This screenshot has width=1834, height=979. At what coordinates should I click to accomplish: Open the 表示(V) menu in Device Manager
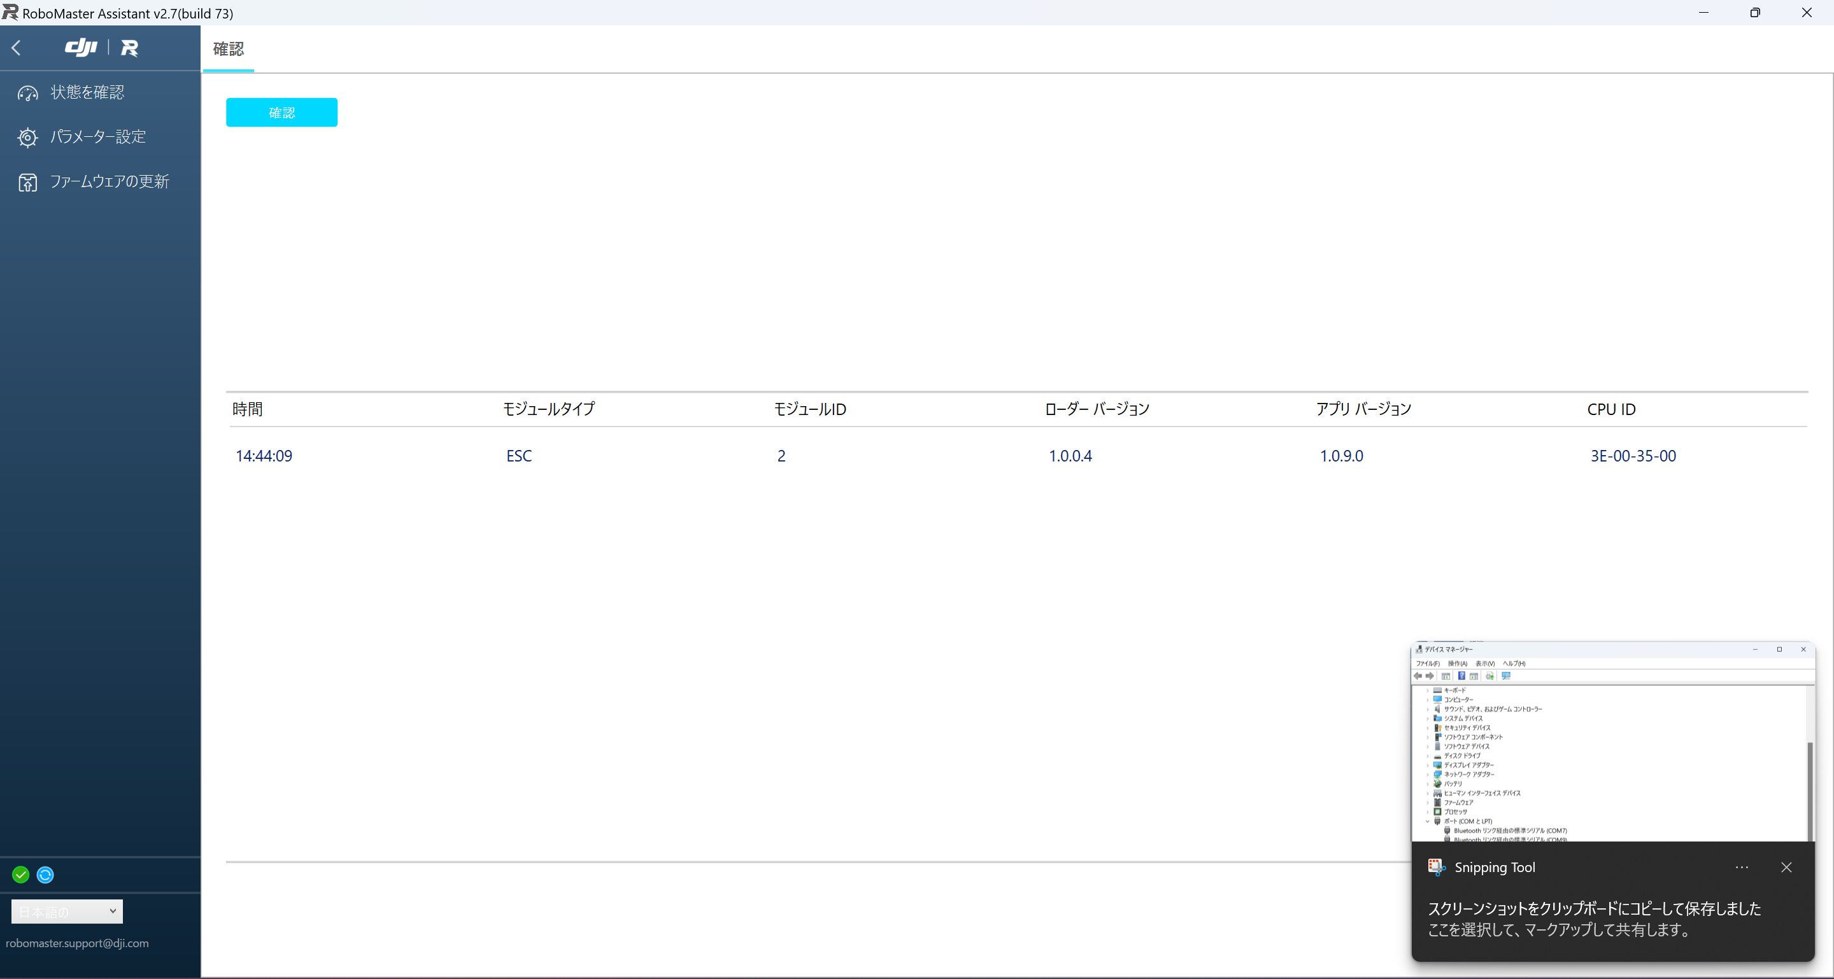(1484, 663)
